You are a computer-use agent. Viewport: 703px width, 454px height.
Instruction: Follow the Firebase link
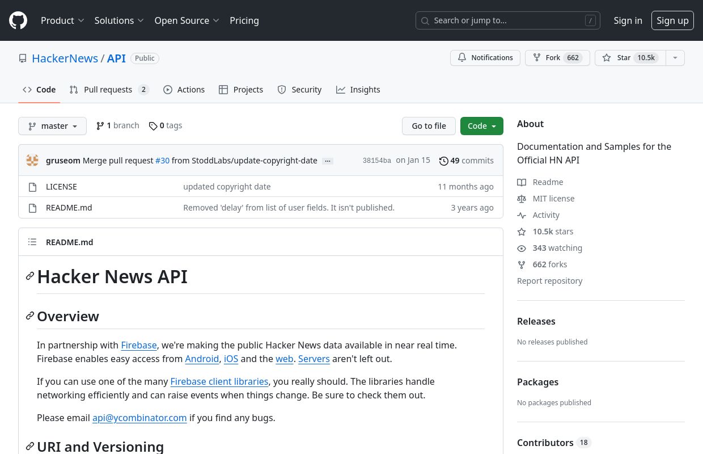pos(139,345)
